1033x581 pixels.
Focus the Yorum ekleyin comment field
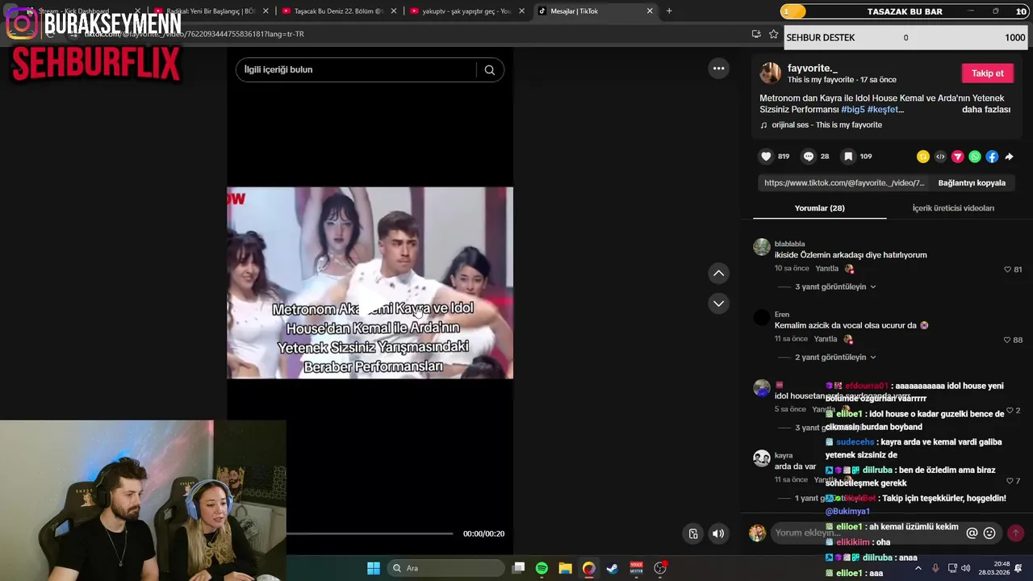click(867, 533)
